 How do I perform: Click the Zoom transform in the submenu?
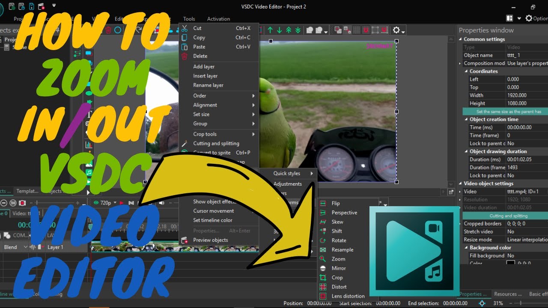point(338,259)
